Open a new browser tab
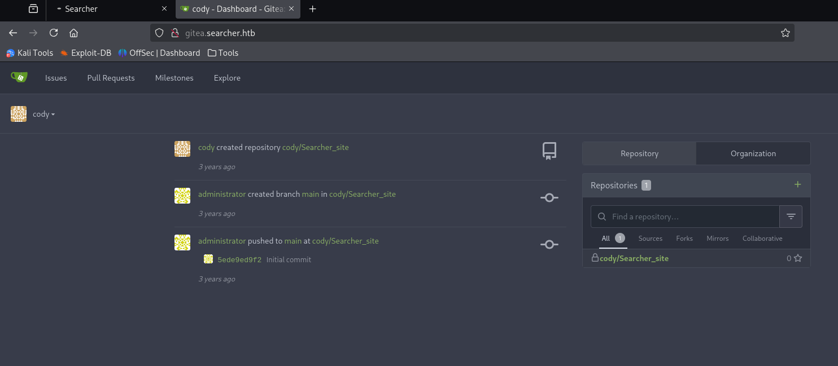The image size is (838, 366). [313, 9]
